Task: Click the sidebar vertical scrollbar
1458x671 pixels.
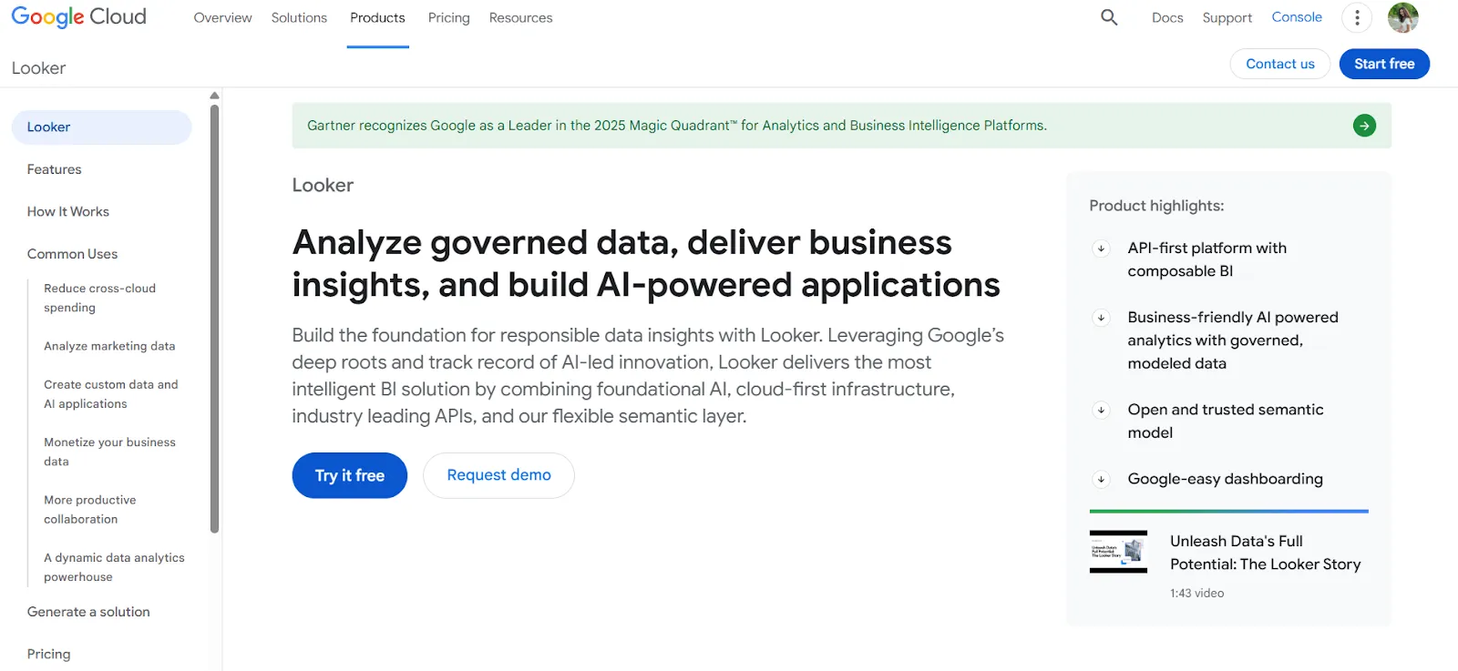Action: (x=214, y=319)
